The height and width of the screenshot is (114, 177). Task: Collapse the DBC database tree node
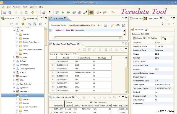tap(14, 31)
